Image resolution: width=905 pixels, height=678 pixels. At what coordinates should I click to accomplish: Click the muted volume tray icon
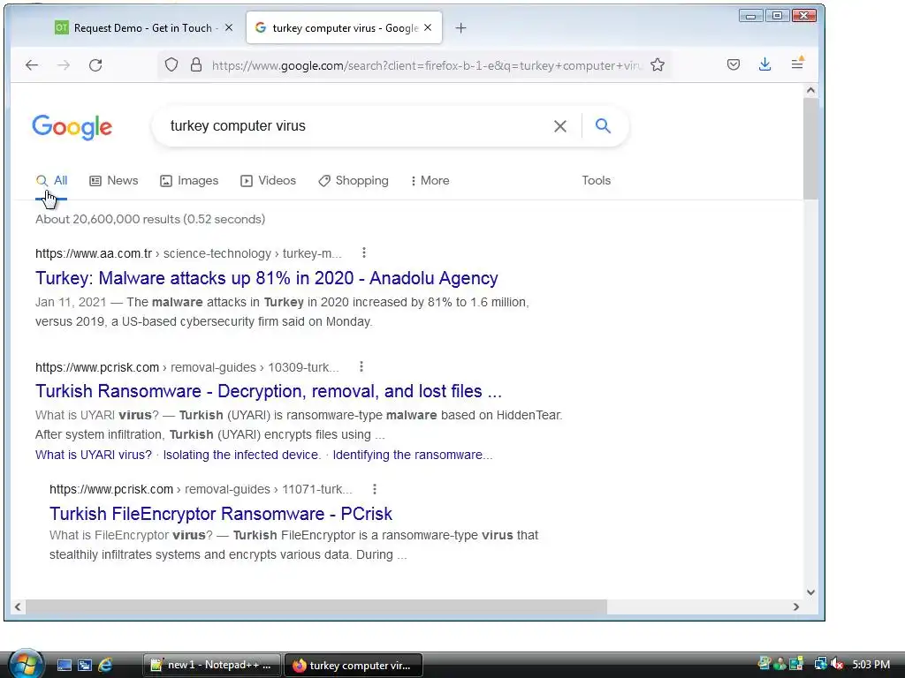coord(837,664)
